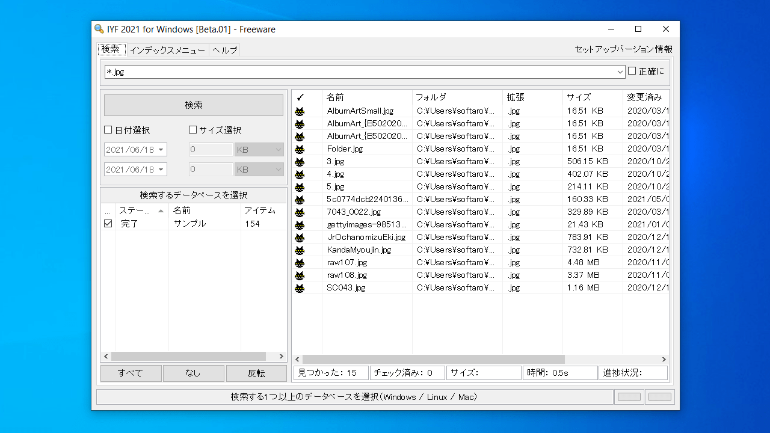Click the cat icon beside 3.jpg

(x=299, y=161)
